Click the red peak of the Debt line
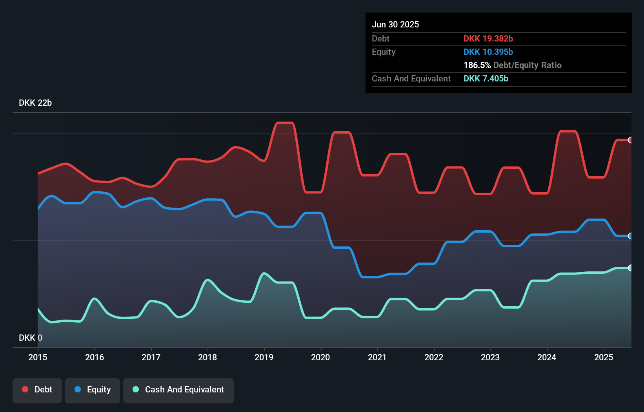 point(284,123)
